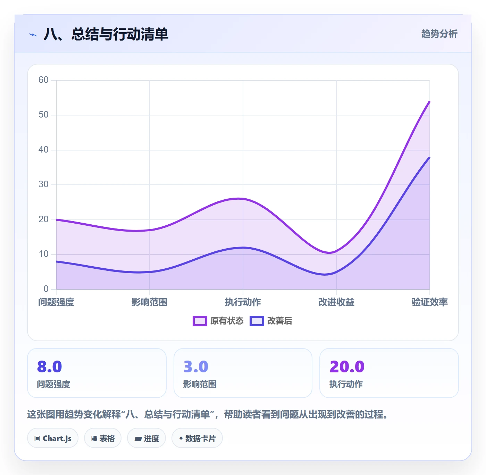Click the y-axis value 30

pyautogui.click(x=43, y=184)
